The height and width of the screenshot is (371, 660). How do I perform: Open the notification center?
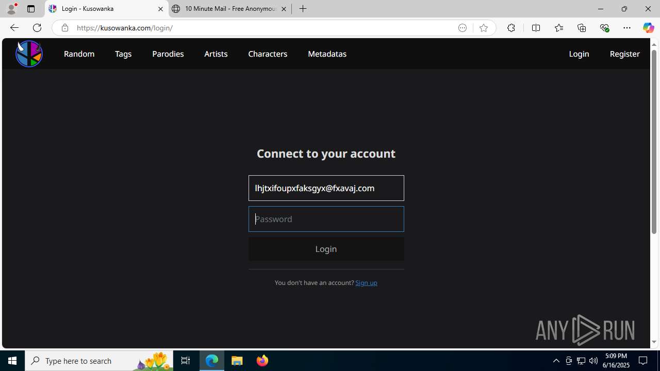tap(643, 361)
